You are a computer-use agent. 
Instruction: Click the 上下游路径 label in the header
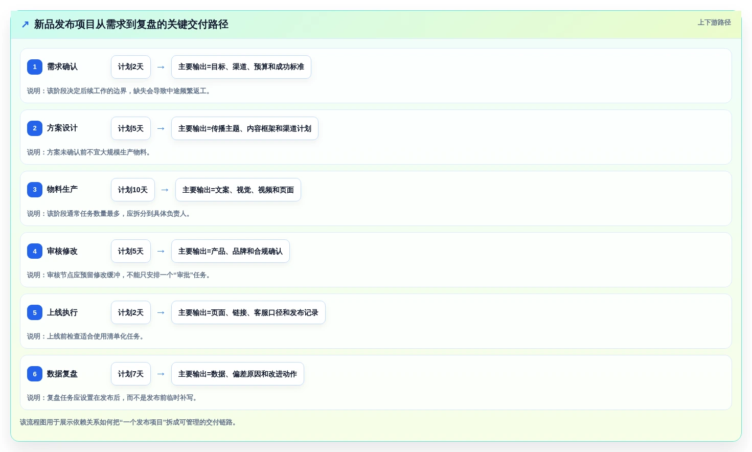[714, 22]
